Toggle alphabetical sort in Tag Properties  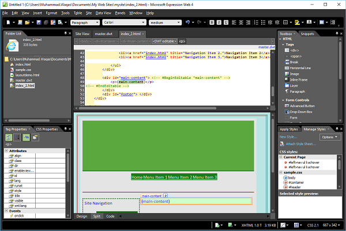click(17, 138)
